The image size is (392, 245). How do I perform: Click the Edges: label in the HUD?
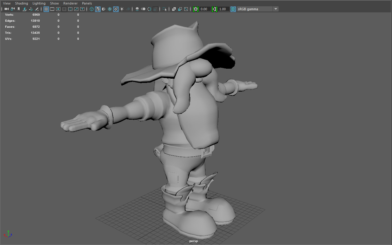(10, 20)
